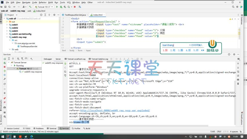Collapse the web05-req-resp module
The width and height of the screenshot is (247, 139).
[7, 37]
